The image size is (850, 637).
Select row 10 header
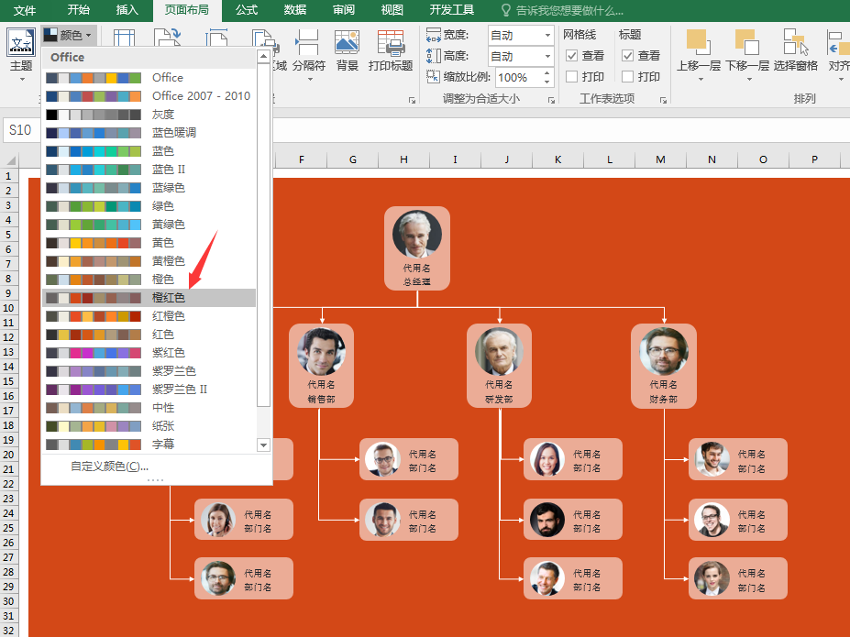pyautogui.click(x=8, y=308)
